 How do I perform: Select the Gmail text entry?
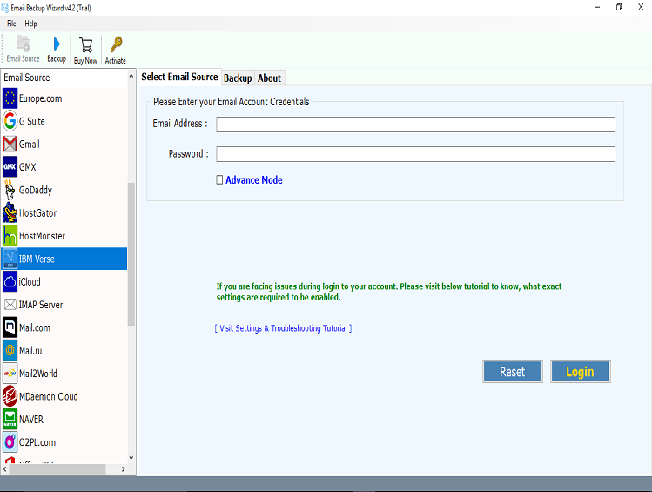tap(30, 145)
